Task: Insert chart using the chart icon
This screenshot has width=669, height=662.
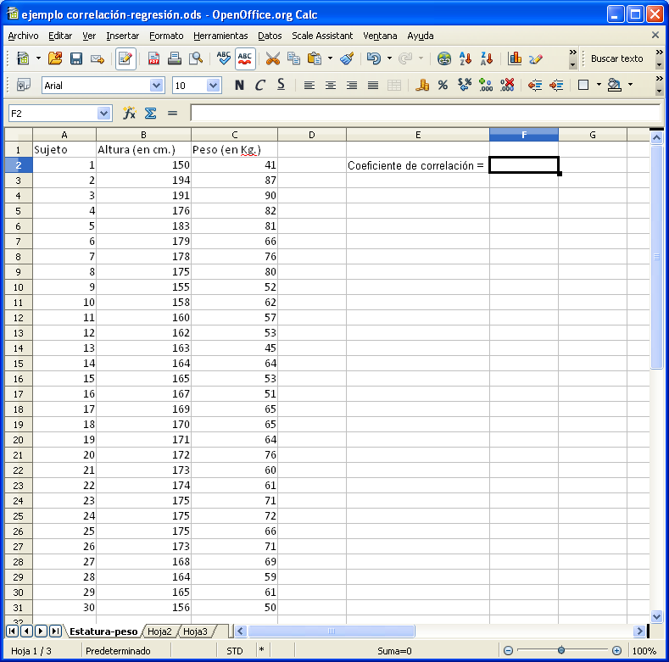Action: pos(514,58)
